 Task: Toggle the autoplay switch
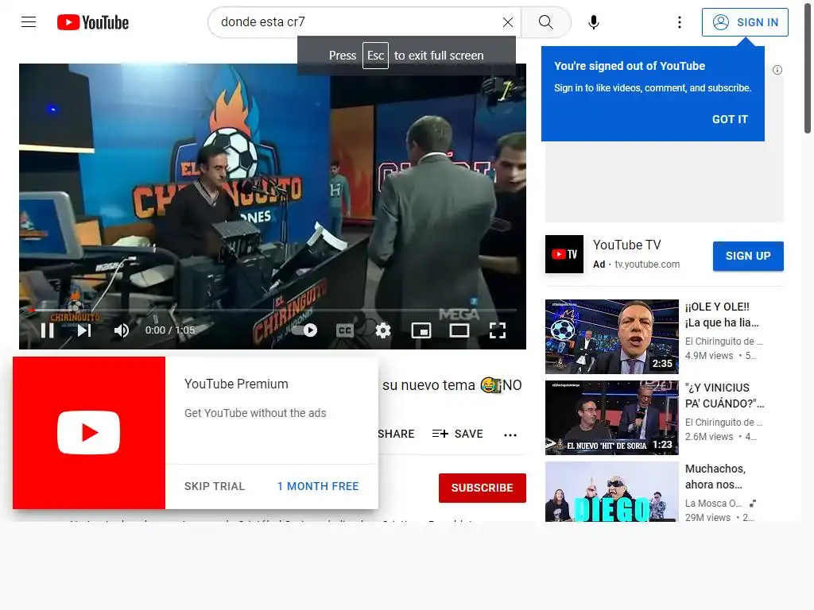(305, 330)
